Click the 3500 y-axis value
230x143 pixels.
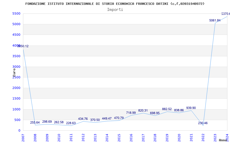tap(16, 56)
